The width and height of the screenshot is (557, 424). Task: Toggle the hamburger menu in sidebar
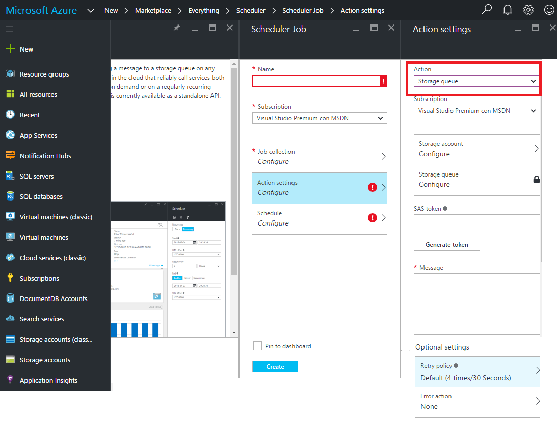pyautogui.click(x=9, y=29)
